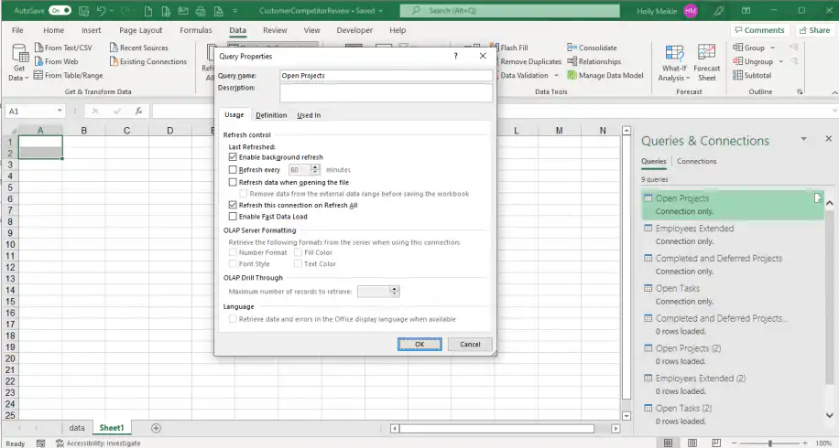Switch to the Definition tab
This screenshot has height=448, width=839.
(x=271, y=115)
